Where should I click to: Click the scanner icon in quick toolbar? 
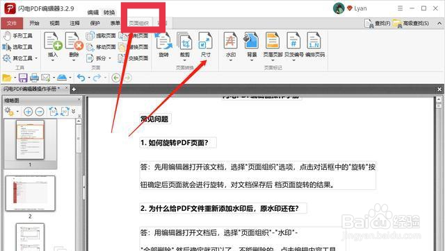pyautogui.click(x=62, y=78)
